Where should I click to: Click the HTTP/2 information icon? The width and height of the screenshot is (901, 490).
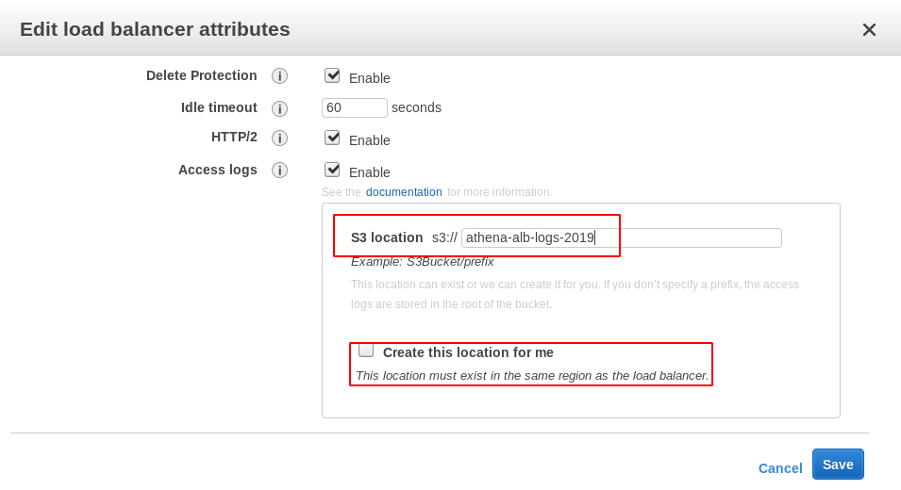(279, 139)
